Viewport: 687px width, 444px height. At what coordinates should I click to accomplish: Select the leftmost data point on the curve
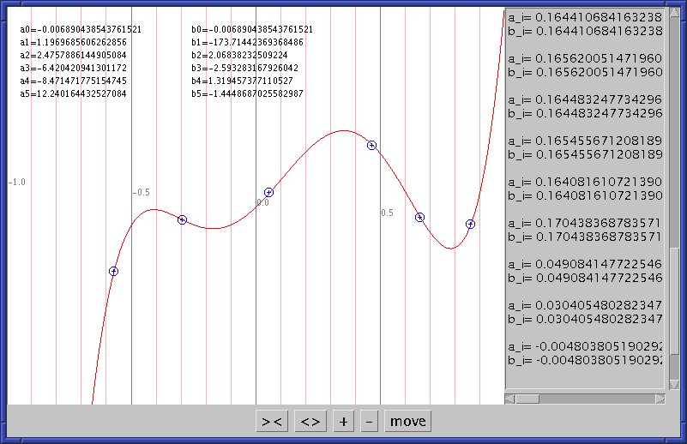click(113, 271)
